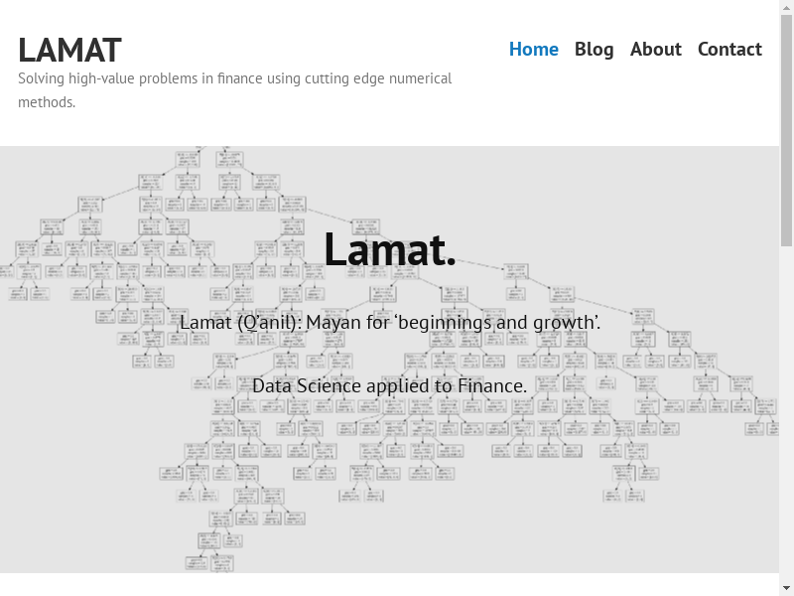Go to the Blog page
The height and width of the screenshot is (596, 794).
(x=594, y=49)
